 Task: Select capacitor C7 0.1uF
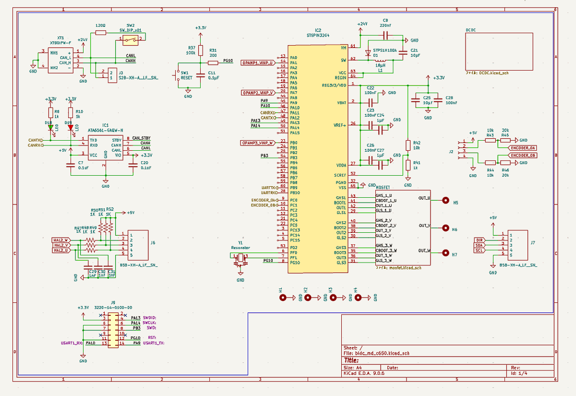72,166
